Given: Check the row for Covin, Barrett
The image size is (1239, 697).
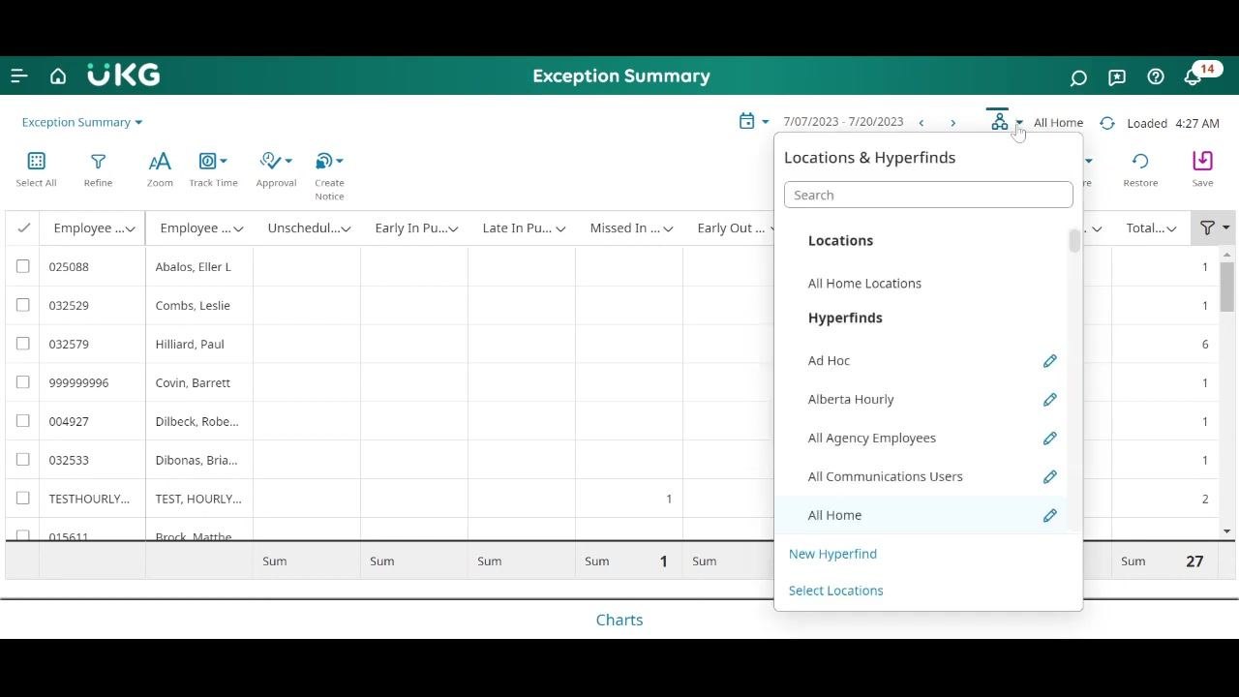Looking at the screenshot, I should 23,382.
